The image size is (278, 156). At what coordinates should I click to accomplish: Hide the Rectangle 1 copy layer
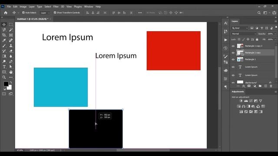click(x=233, y=53)
